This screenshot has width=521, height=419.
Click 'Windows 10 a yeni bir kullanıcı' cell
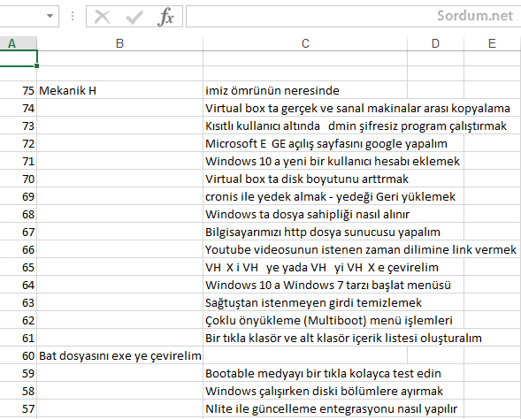coord(305,161)
